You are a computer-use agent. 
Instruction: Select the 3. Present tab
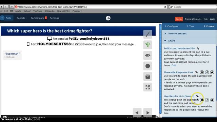[209, 26]
